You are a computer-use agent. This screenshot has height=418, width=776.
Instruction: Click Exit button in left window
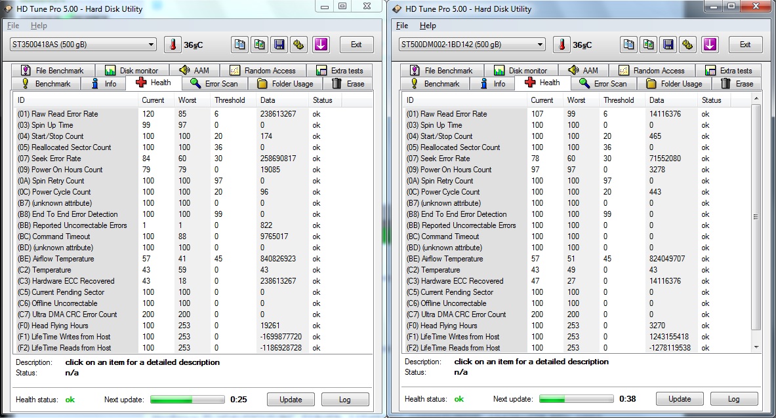[356, 45]
